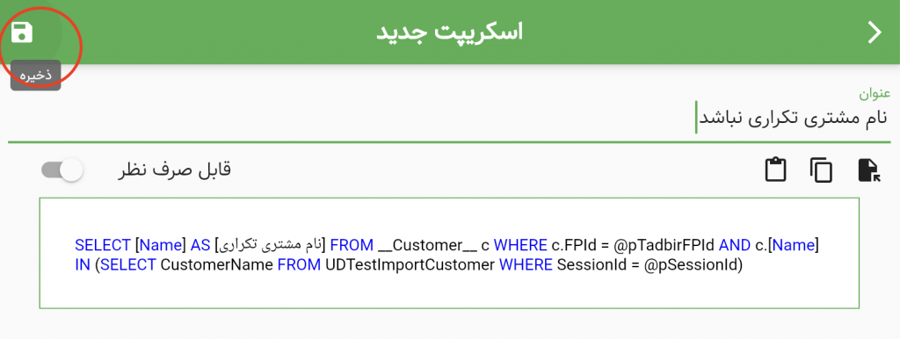Click the green عنوان field label
This screenshot has height=339, width=900.
(x=875, y=92)
